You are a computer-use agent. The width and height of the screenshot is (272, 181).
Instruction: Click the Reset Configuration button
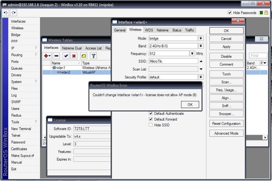point(226,124)
